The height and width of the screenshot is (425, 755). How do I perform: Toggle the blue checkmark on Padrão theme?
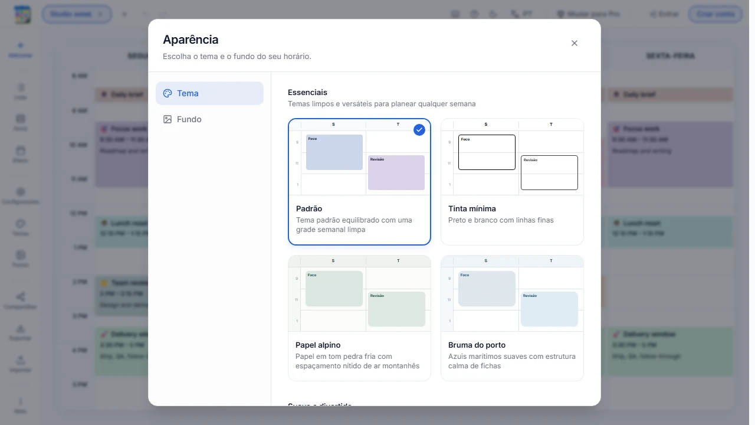[x=419, y=130]
